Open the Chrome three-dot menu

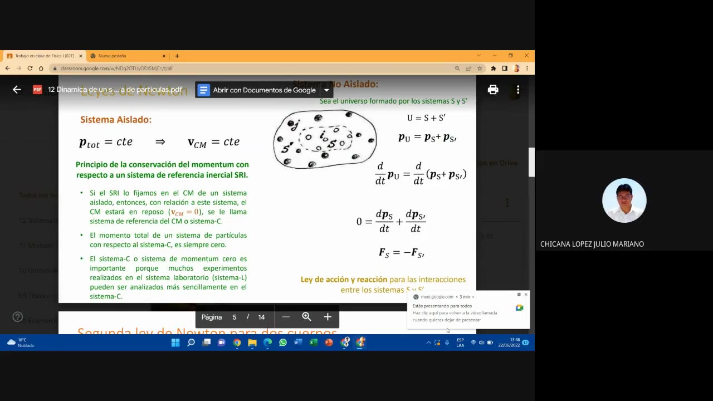click(x=527, y=69)
